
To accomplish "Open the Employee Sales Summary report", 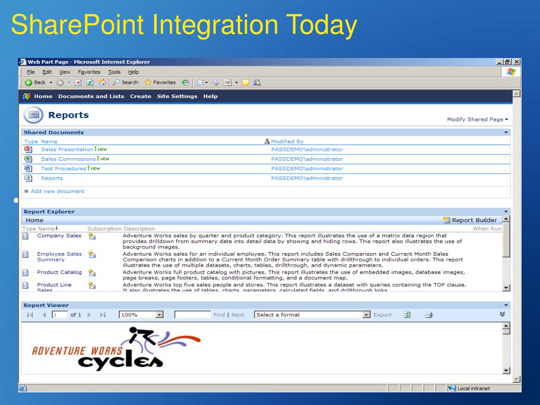I will (60, 257).
